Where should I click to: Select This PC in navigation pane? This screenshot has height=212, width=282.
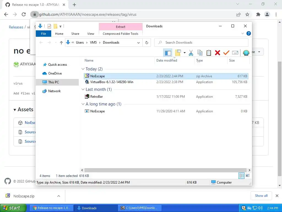point(57,82)
